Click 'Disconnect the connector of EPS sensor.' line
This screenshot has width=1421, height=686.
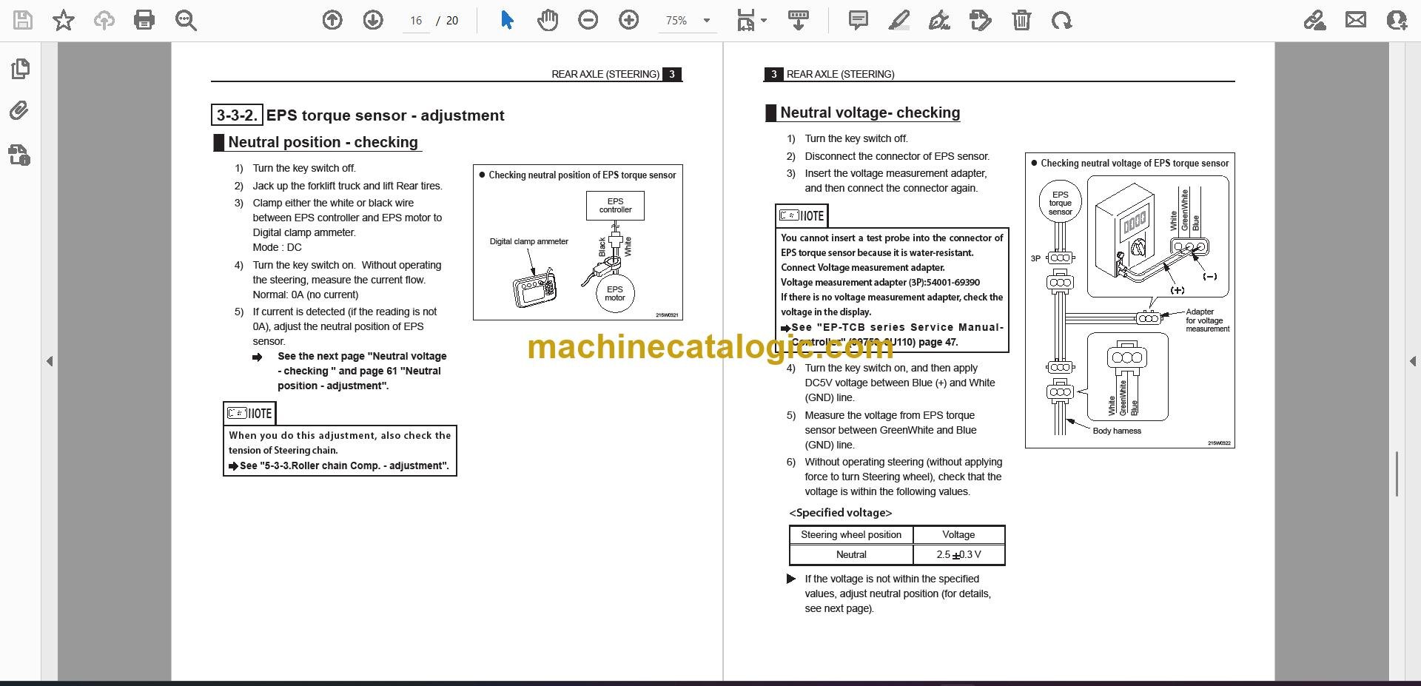coord(897,156)
